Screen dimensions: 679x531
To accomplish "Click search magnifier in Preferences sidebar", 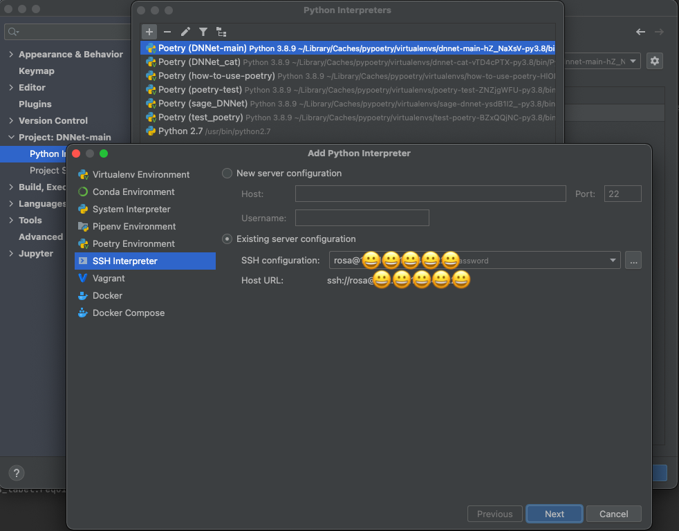I will pos(13,32).
